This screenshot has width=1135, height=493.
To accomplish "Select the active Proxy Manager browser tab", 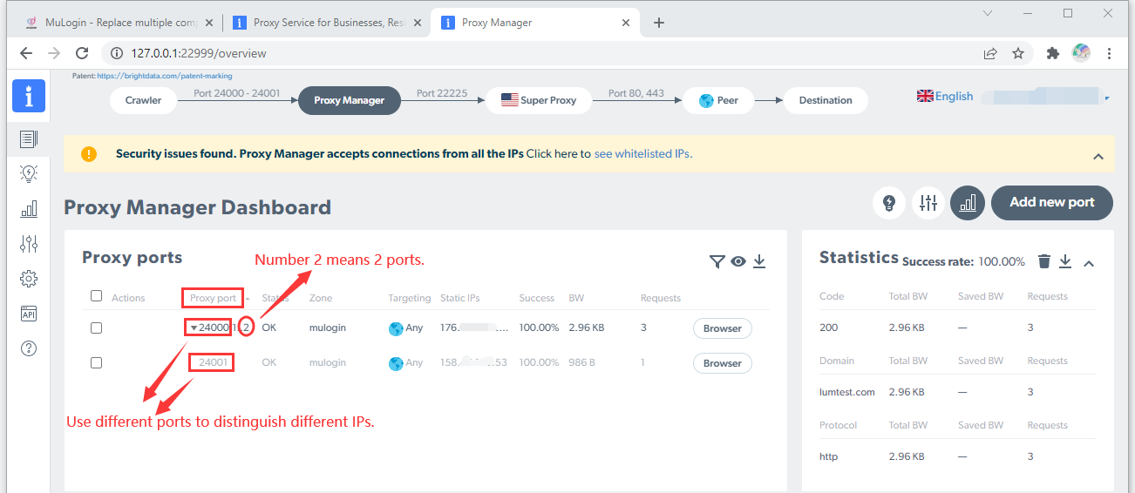I will coord(536,23).
